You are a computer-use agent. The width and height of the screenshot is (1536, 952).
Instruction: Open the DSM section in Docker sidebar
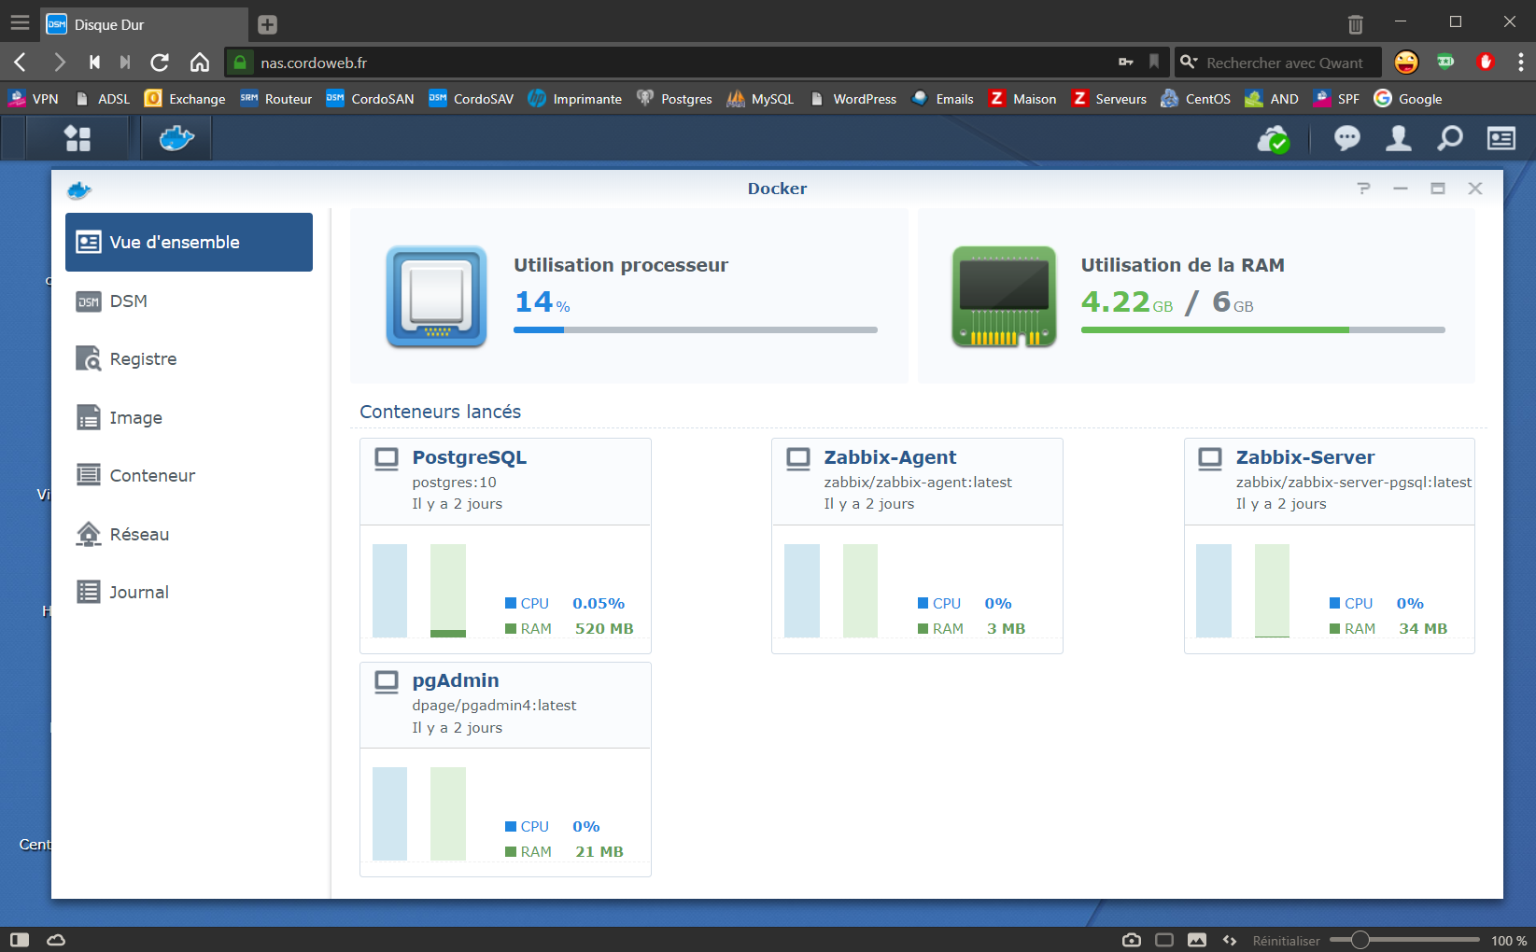(189, 301)
